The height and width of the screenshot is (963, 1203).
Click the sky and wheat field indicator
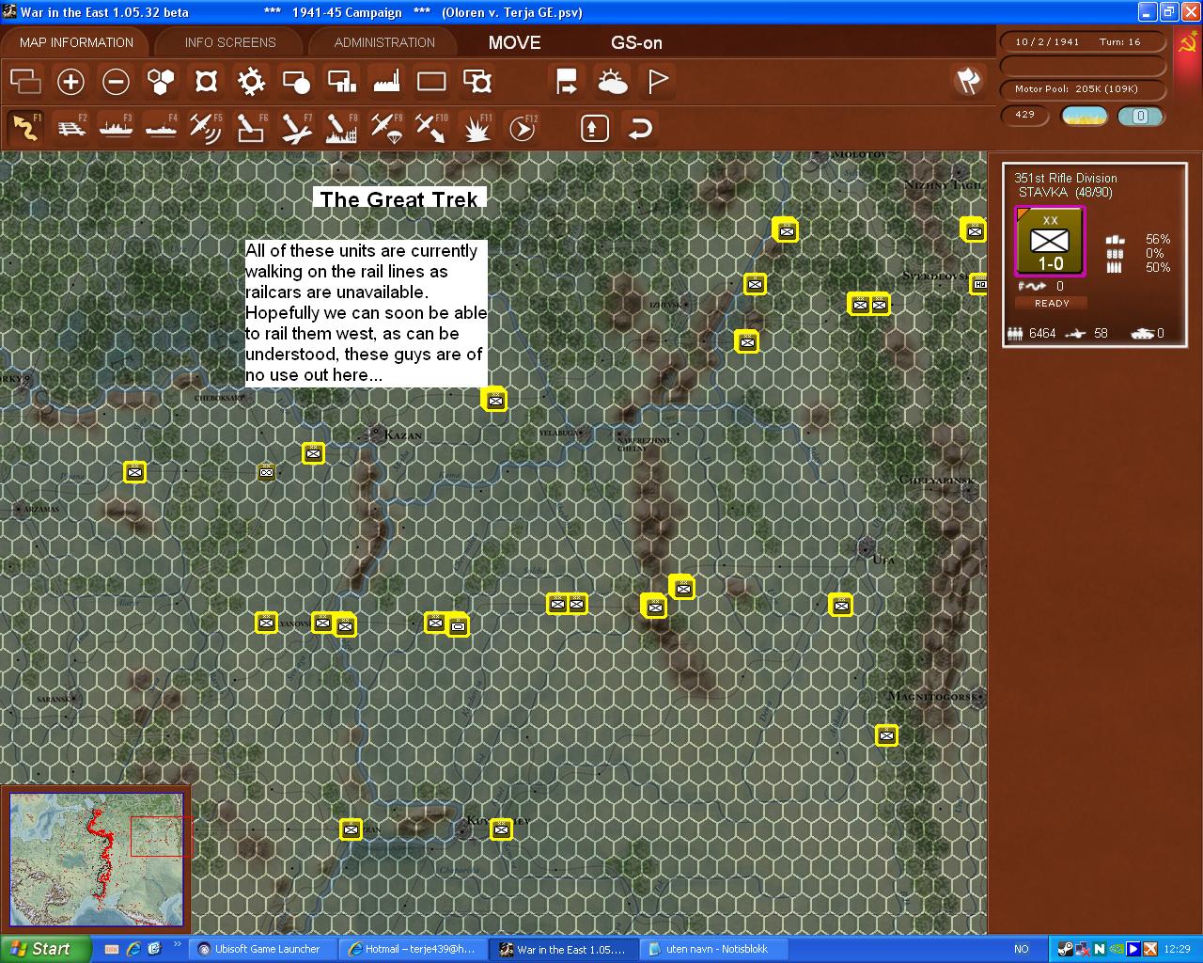(1084, 116)
